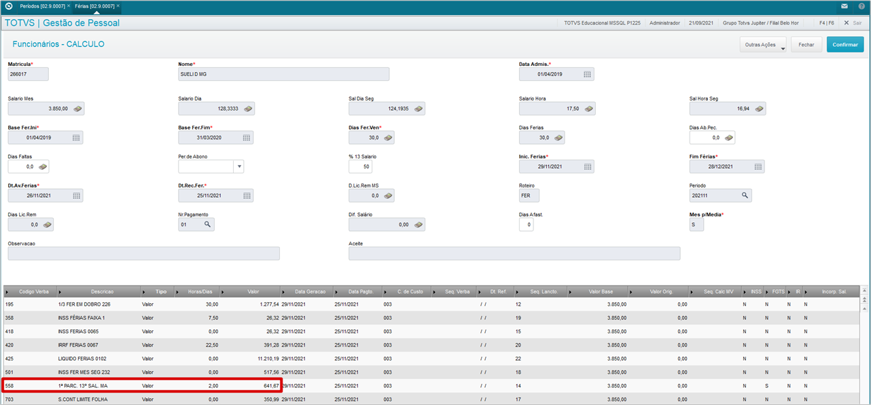Image resolution: width=871 pixels, height=405 pixels.
Task: Open the Outras Ações dropdown menu
Action: tap(764, 44)
